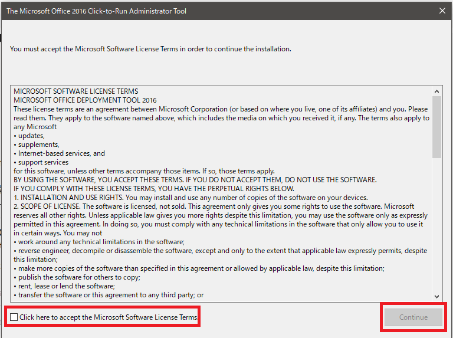Click the '• transfer the software or this agreement' line
The height and width of the screenshot is (338, 453).
point(109,295)
